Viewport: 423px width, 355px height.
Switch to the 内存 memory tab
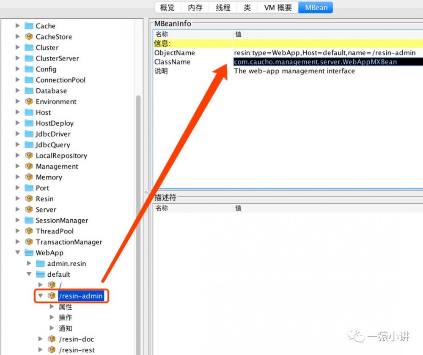pyautogui.click(x=195, y=8)
